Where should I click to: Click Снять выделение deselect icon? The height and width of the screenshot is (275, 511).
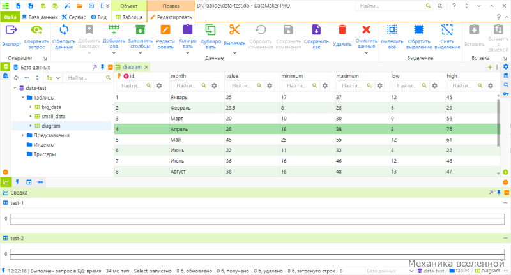click(447, 29)
